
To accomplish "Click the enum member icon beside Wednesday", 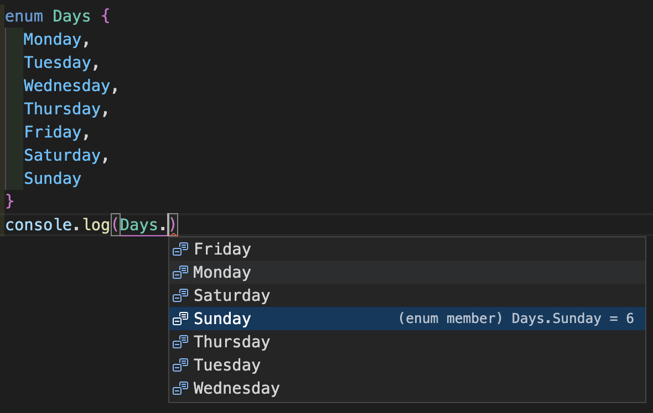I will point(180,388).
